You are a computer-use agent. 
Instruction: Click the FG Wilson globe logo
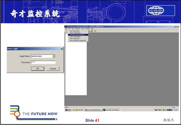click(156, 10)
